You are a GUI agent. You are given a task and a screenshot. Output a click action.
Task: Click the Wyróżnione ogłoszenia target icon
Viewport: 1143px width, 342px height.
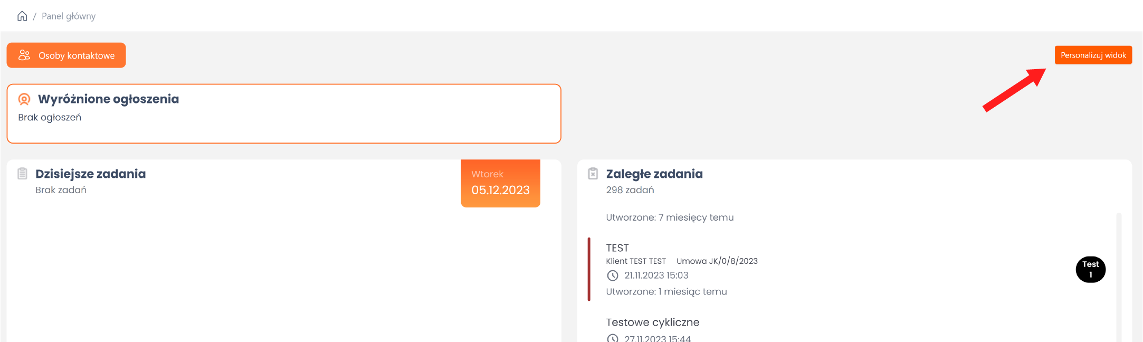24,99
